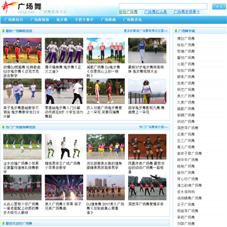
Task: Open 精练易学王广成广场舞 小苹果含教学 title
Action: (62, 165)
